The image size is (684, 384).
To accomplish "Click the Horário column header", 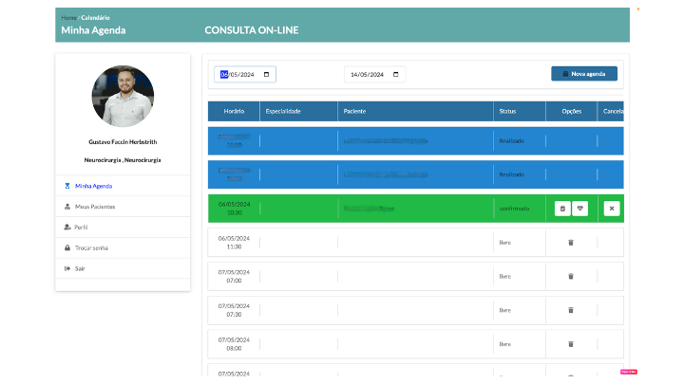I will 234,111.
